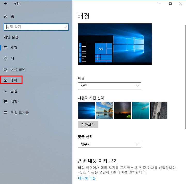Follow the 테마로 이동 link
The image size is (186, 184).
tap(87, 178)
